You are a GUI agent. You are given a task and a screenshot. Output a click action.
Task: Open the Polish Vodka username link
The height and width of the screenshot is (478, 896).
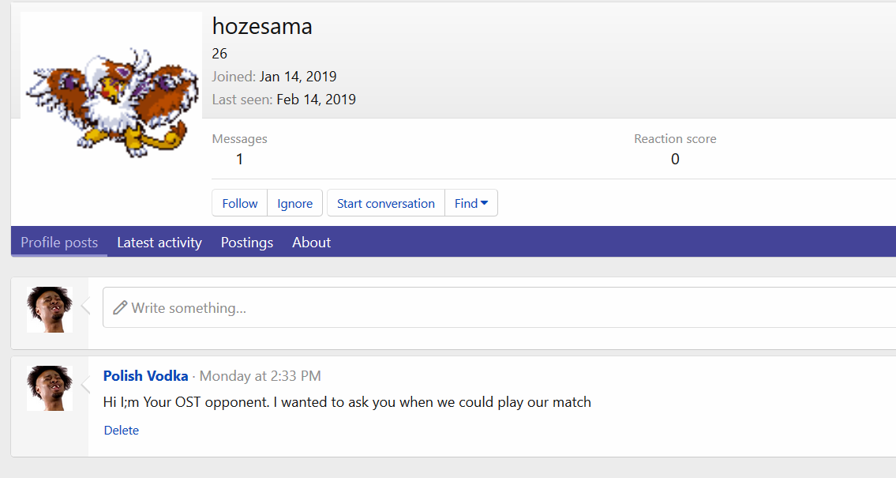[146, 376]
